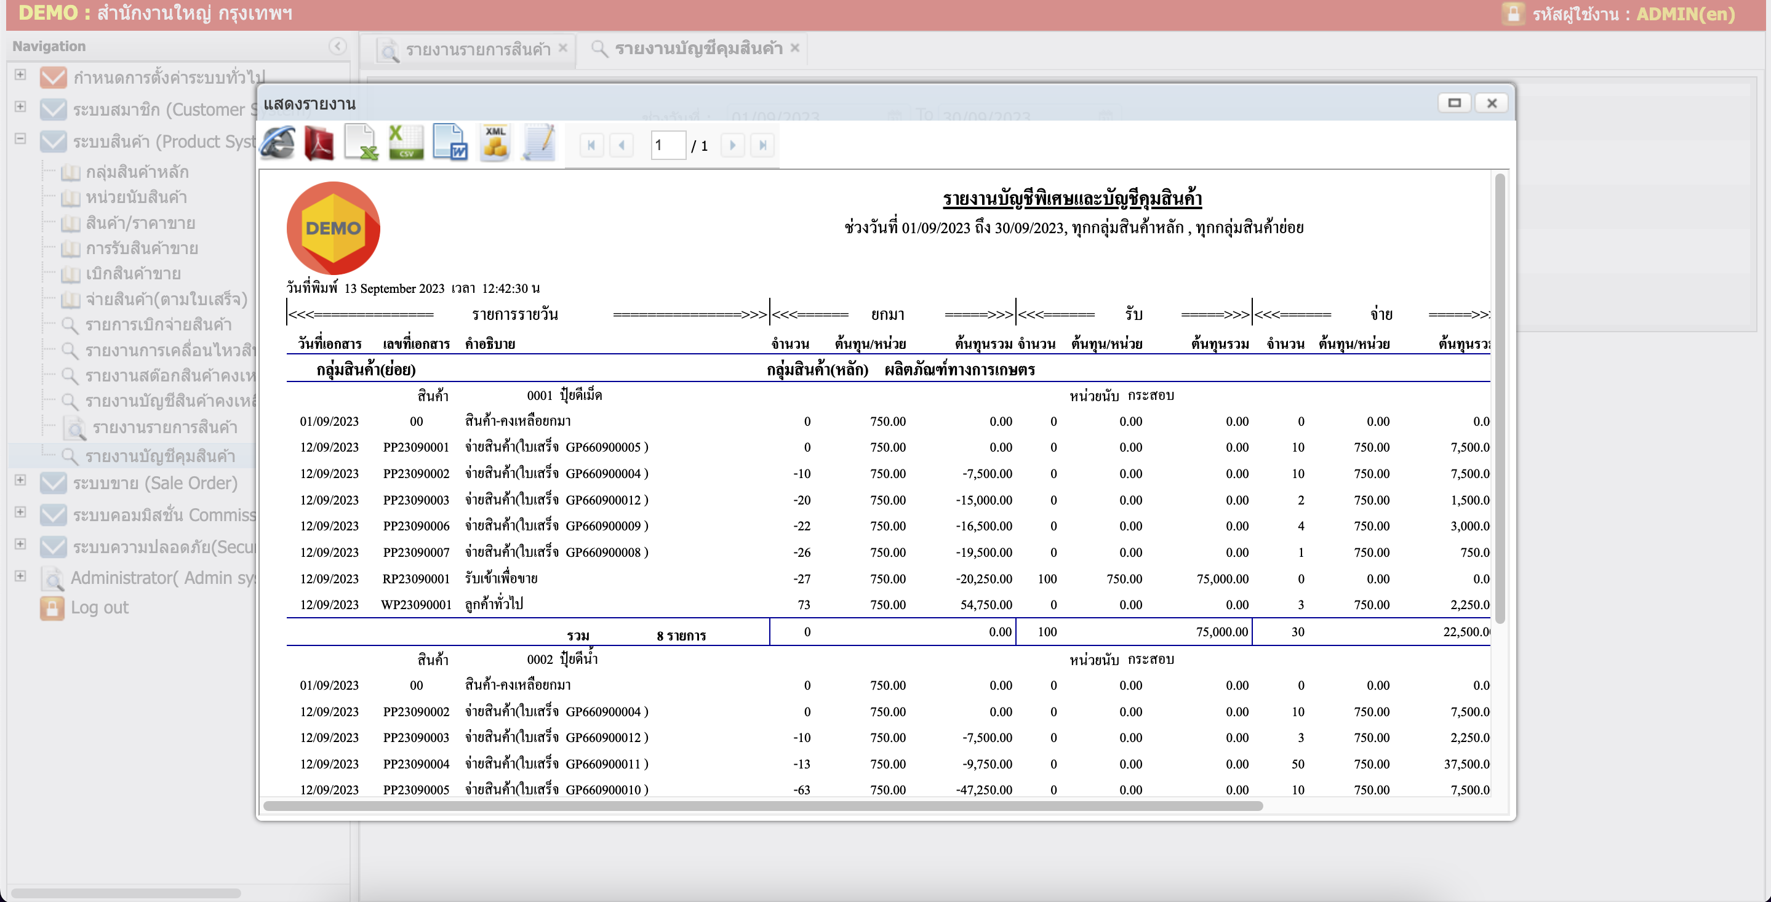Collapse ระบบสินค้า (Product System) node
1771x902 pixels.
click(21, 139)
